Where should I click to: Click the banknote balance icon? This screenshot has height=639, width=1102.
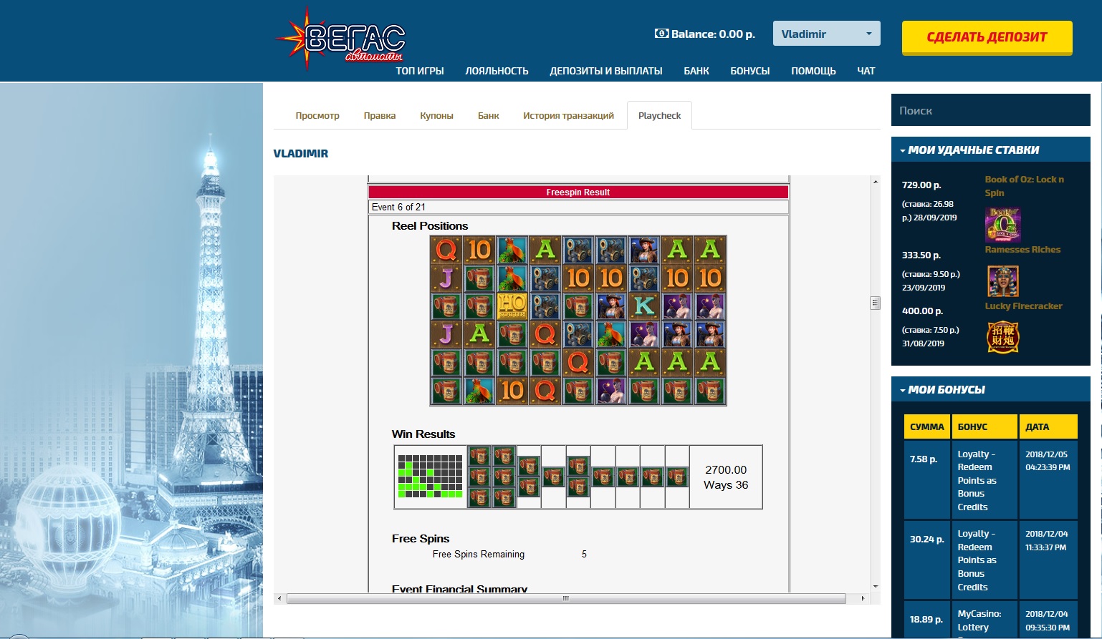(661, 34)
